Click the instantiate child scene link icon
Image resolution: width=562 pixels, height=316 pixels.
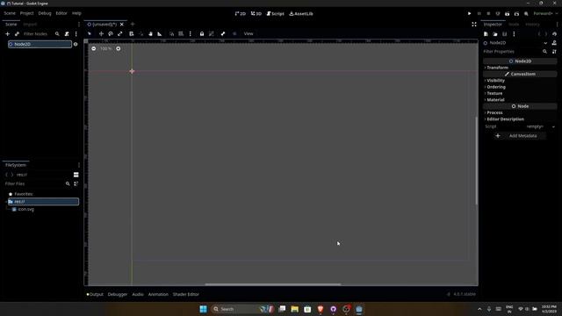(17, 33)
